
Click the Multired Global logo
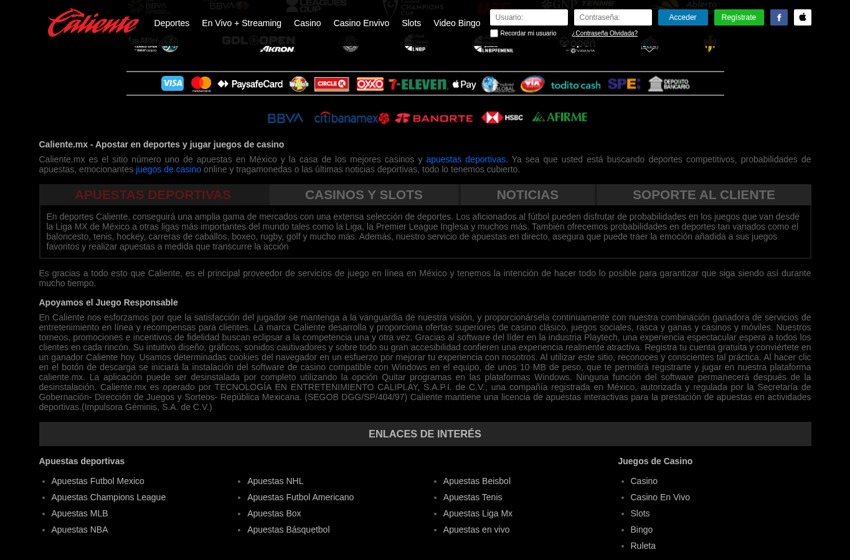point(499,84)
